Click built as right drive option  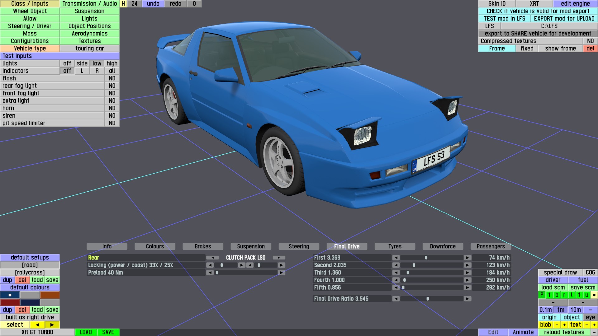(x=30, y=317)
